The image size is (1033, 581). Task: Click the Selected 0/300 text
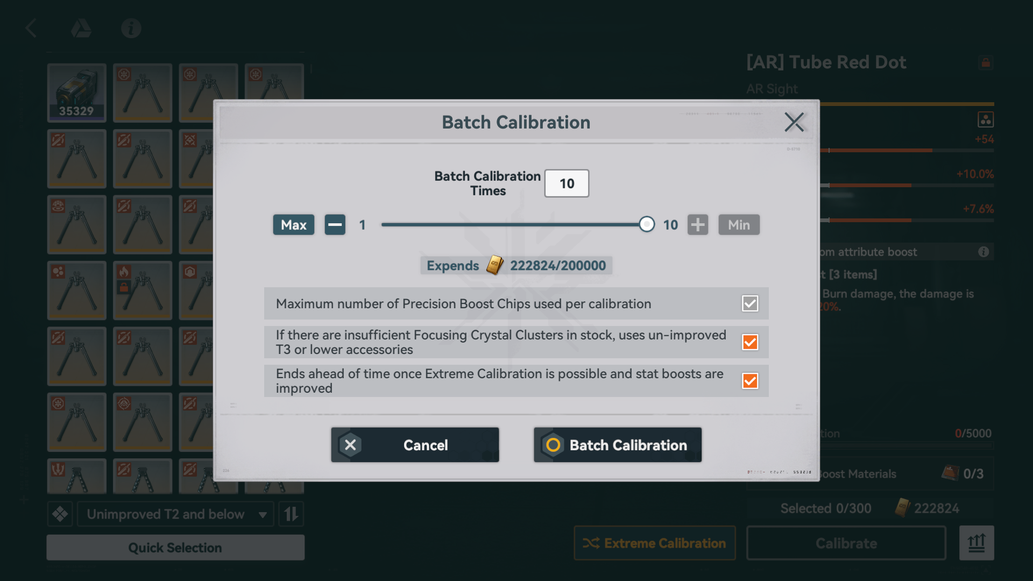826,508
